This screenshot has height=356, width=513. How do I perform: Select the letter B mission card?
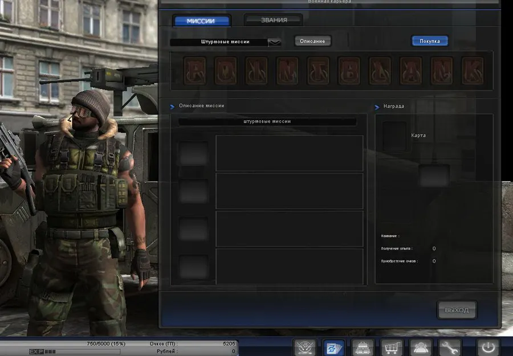349,71
